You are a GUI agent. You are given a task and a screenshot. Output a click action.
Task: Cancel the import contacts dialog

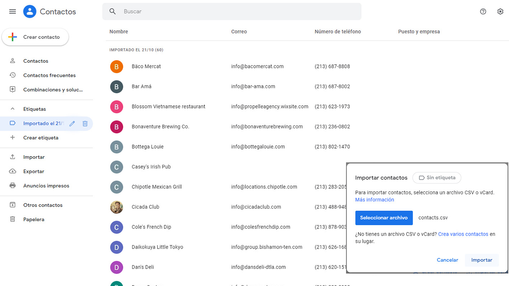pos(447,260)
